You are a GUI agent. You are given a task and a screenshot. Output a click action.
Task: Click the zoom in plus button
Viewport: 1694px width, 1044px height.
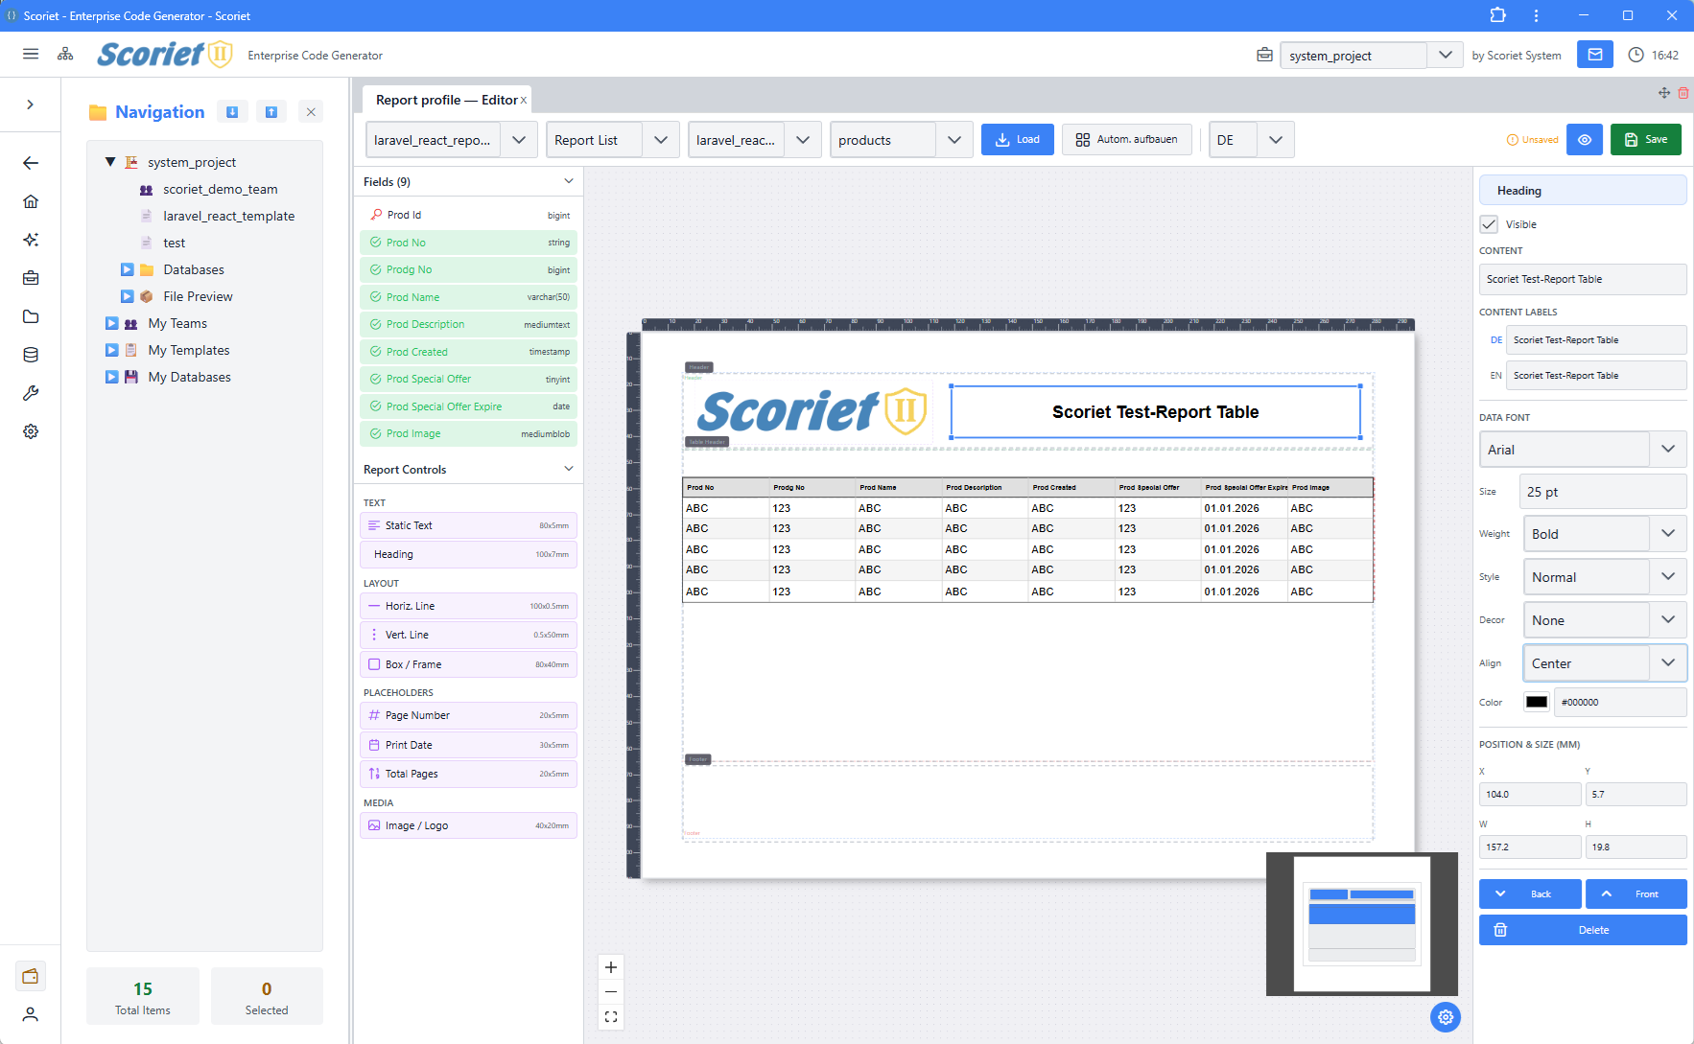[611, 967]
